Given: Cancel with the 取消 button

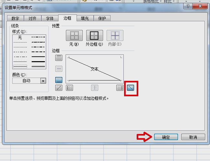Looking at the screenshot, I should [193, 137].
